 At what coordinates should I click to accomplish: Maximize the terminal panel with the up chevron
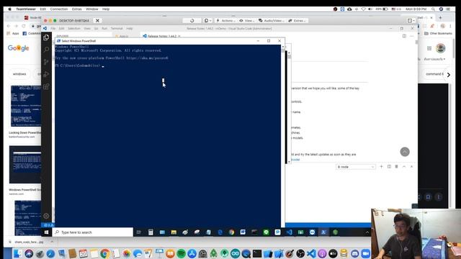pos(404,166)
